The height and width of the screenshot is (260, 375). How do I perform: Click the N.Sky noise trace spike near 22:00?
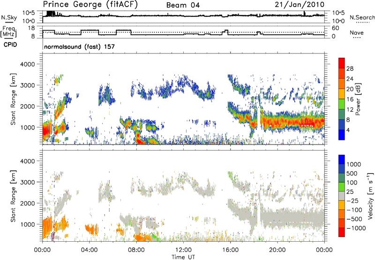point(304,14)
